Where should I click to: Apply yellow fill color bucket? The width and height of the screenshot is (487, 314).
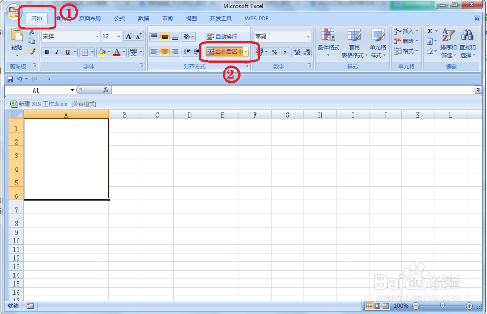pyautogui.click(x=102, y=52)
